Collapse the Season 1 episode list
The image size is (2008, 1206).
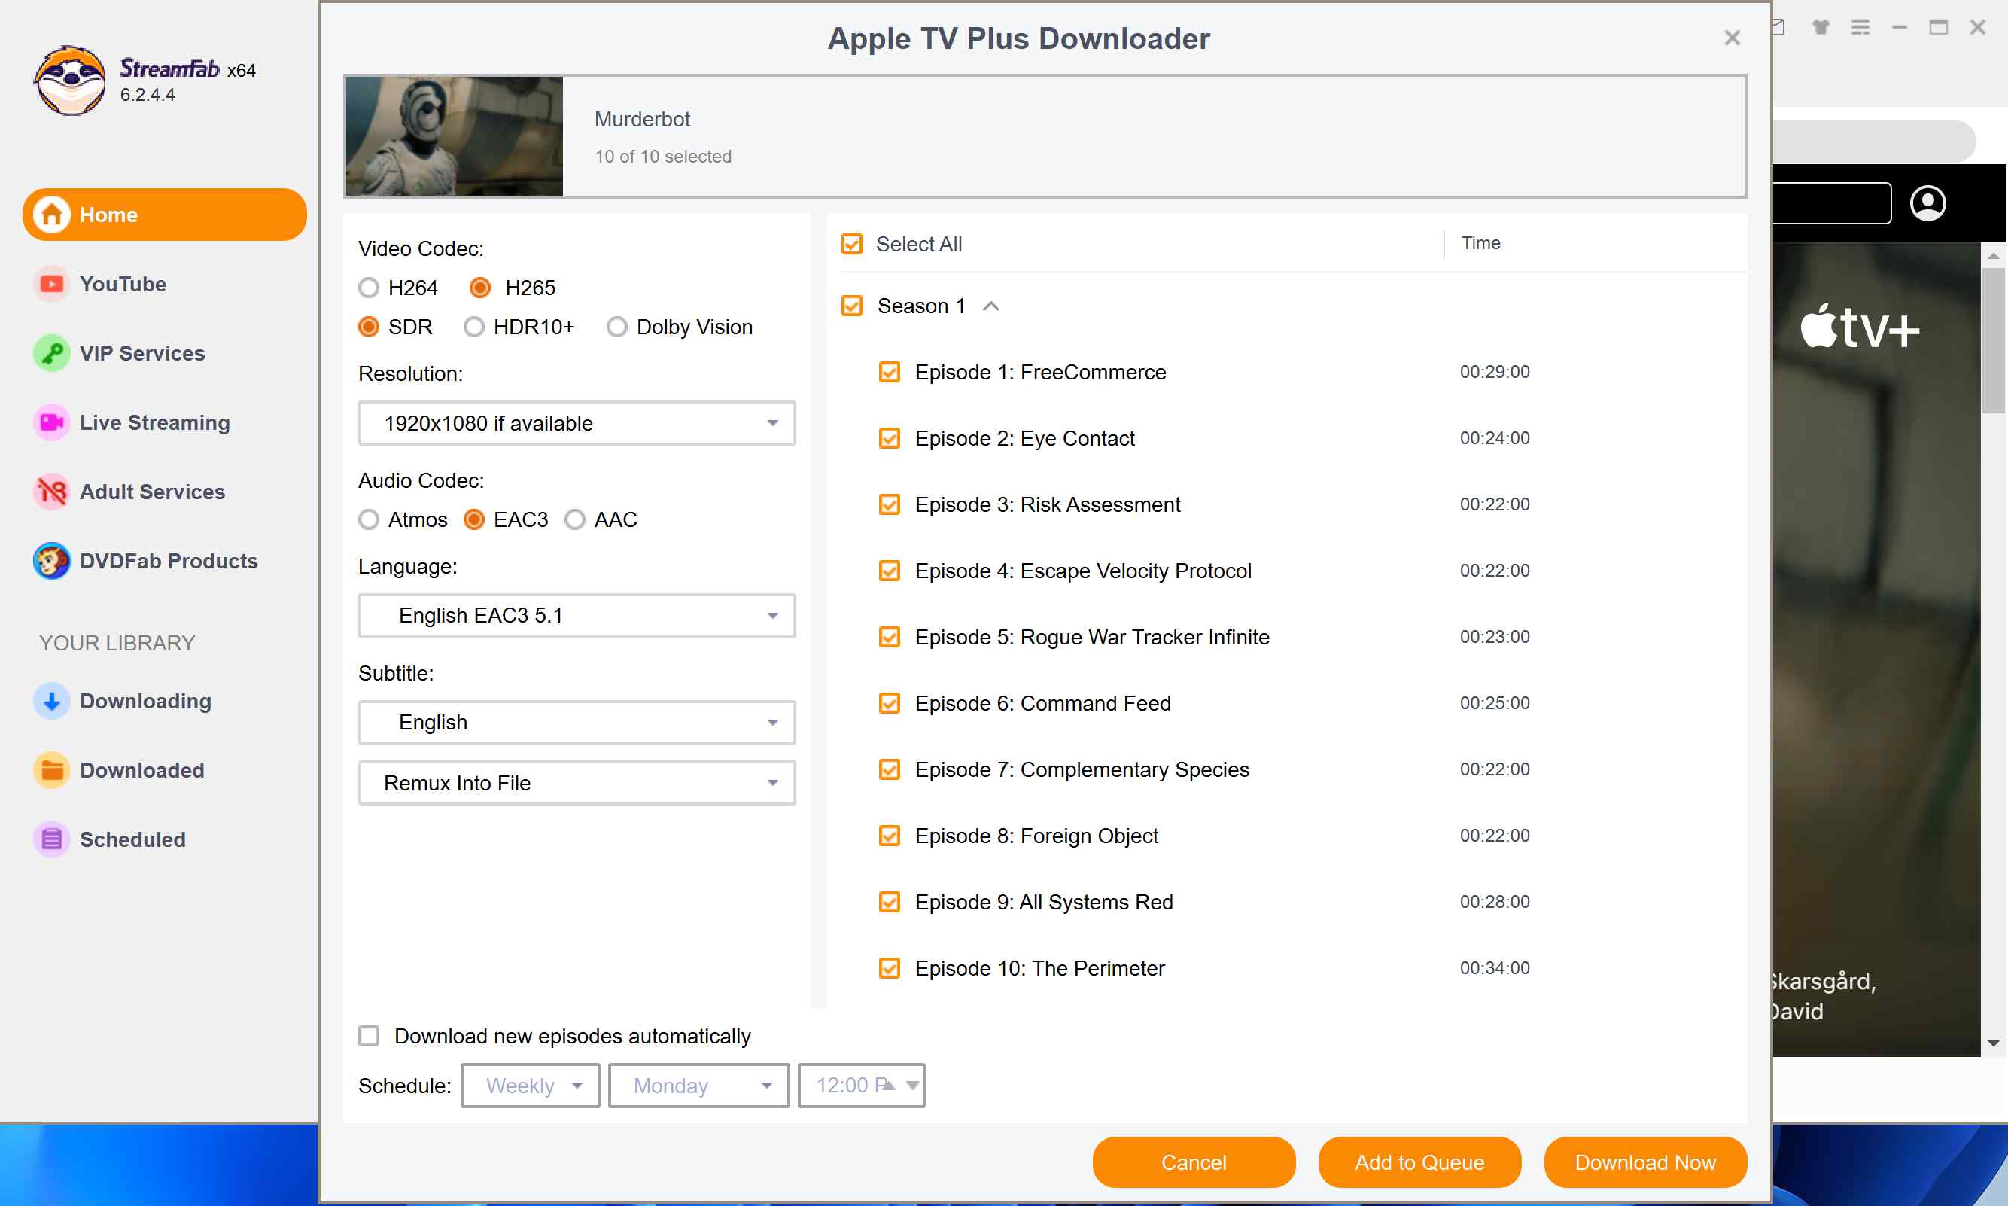pos(992,306)
